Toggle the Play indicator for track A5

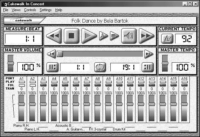click(x=65, y=82)
